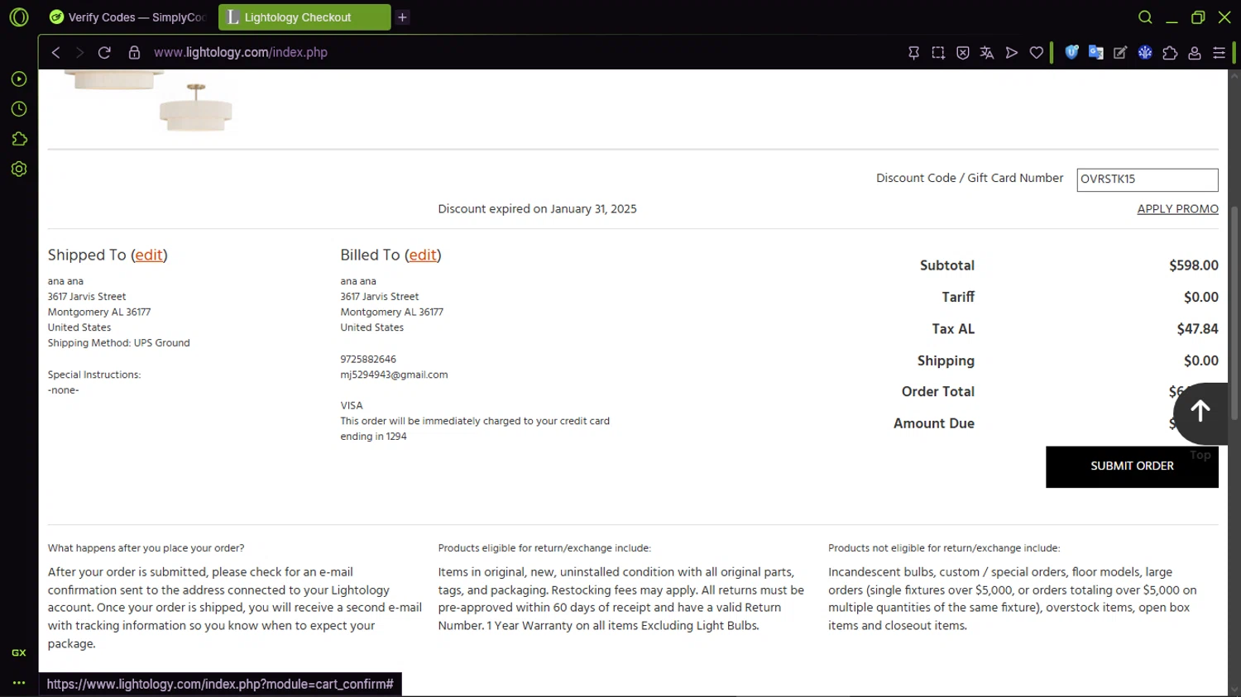Viewport: 1241px width, 697px height.
Task: Click 'Products eligible for return/exchange include:' heading
Action: [544, 548]
